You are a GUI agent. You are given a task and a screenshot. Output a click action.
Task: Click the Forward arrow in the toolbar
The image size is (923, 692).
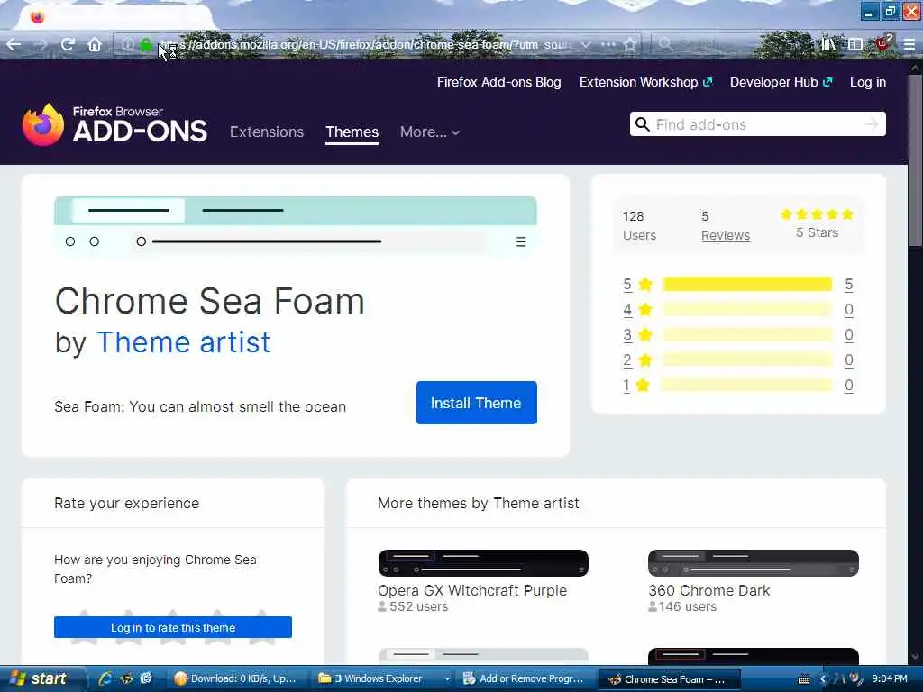41,44
